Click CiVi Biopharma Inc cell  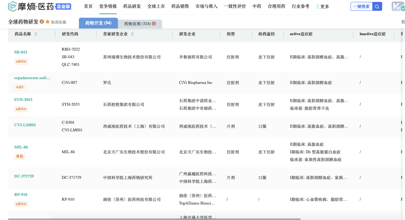click(x=196, y=83)
